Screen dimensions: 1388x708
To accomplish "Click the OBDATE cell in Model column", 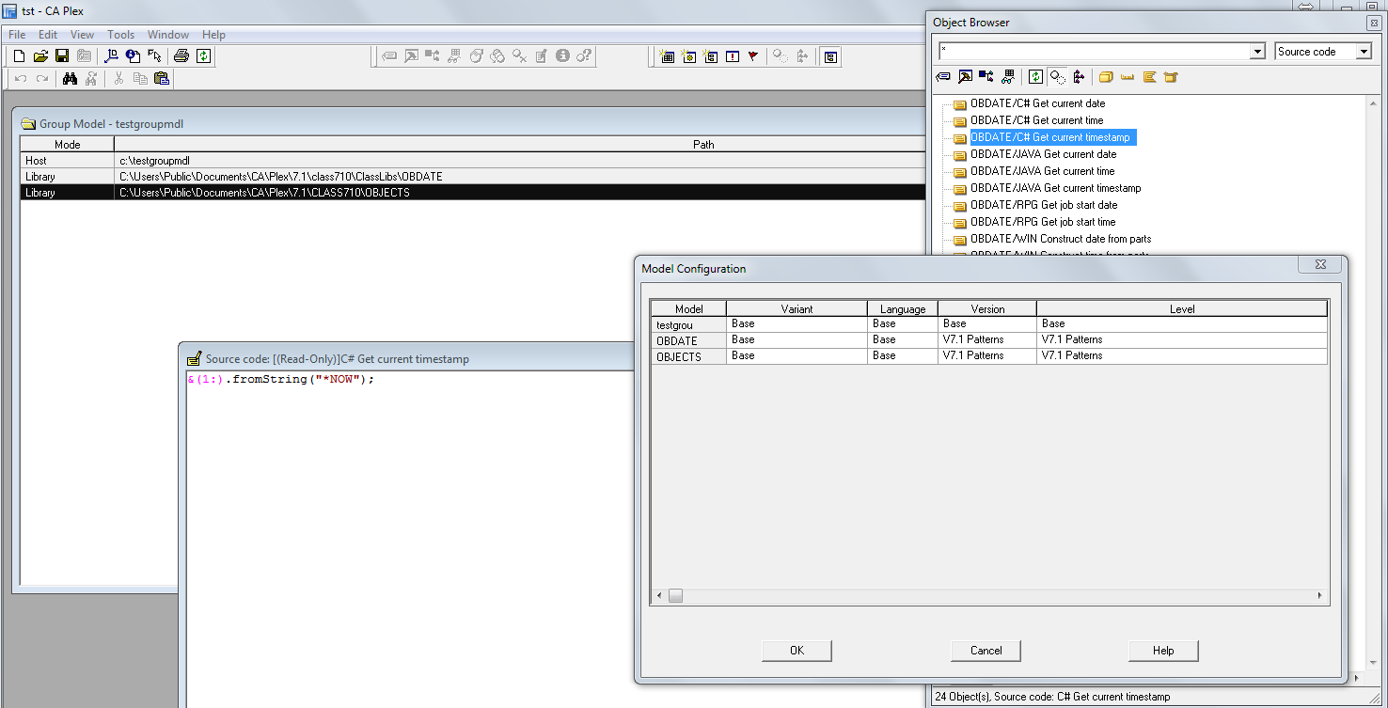I will [688, 340].
